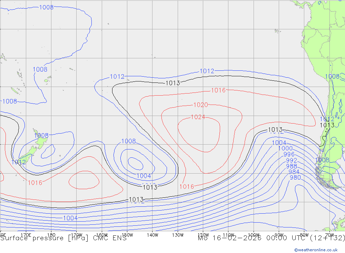Click the 1024 high pressure center label

198,117
